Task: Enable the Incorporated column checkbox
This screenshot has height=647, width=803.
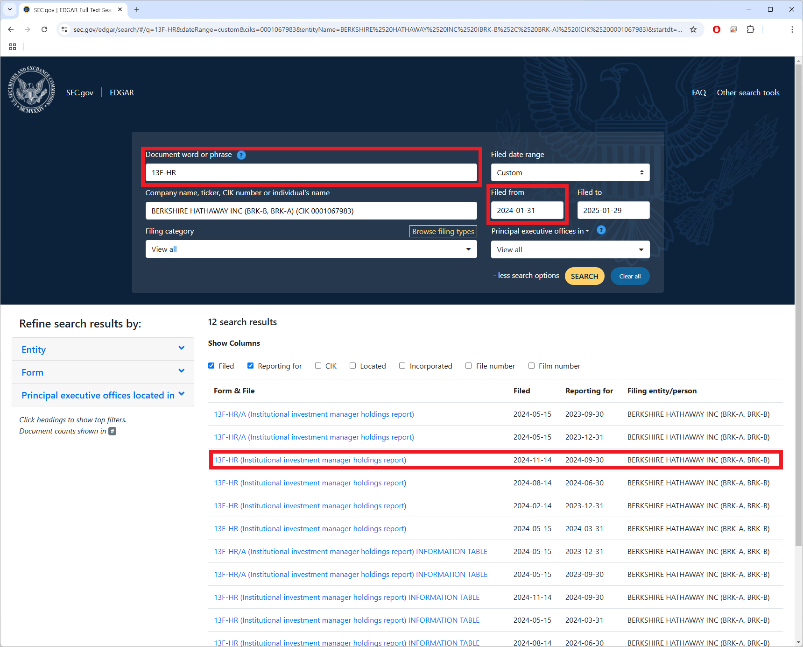Action: point(402,366)
